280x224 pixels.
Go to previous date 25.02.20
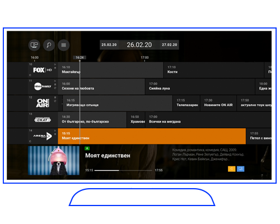[x=109, y=45]
